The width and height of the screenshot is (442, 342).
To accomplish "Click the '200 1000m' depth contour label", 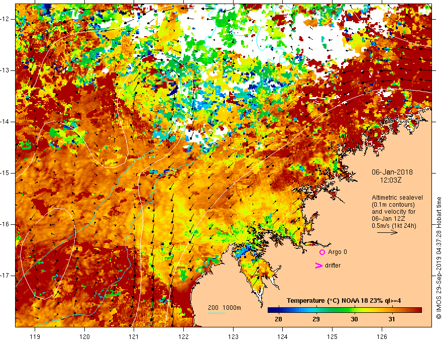I will 225,308.
